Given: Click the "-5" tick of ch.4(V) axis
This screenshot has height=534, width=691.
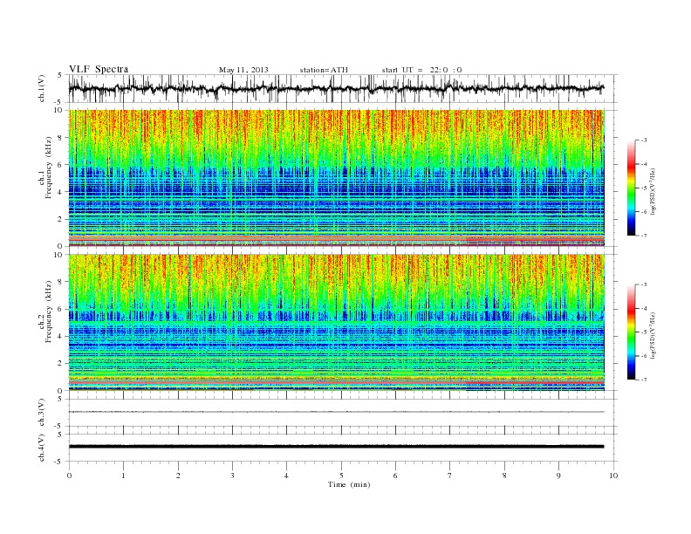Looking at the screenshot, I should coord(59,462).
